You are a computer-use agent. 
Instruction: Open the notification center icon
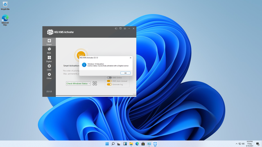257,144
